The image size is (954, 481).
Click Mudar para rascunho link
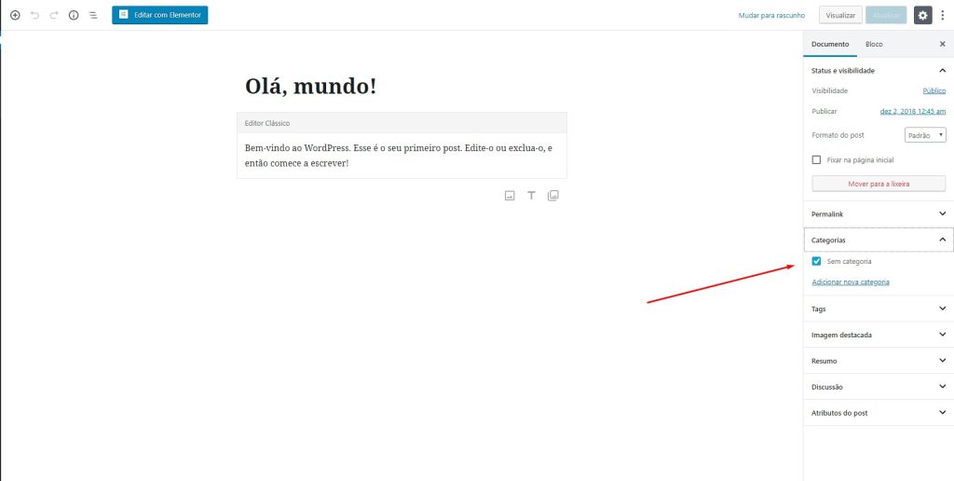point(771,15)
